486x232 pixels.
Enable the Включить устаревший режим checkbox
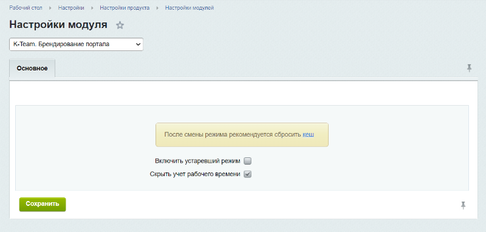247,161
